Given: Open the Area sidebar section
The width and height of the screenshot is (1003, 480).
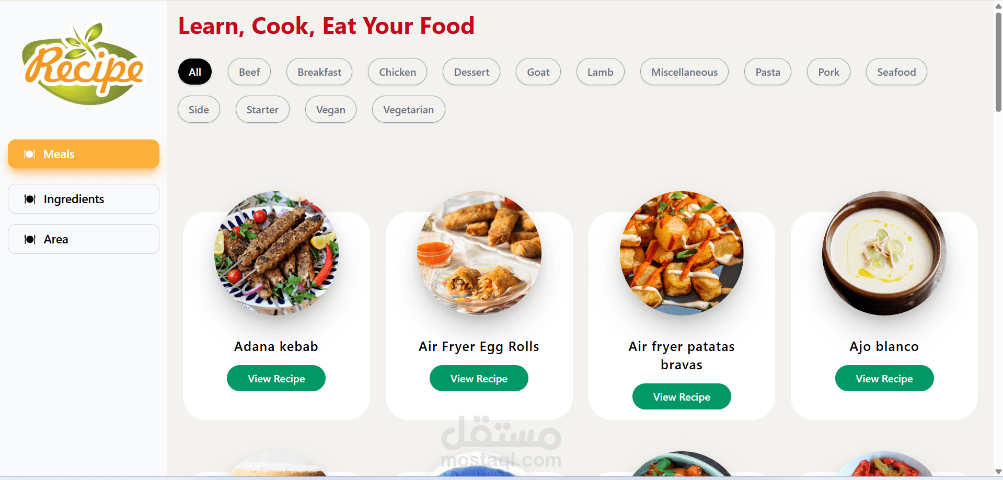Looking at the screenshot, I should coord(84,239).
